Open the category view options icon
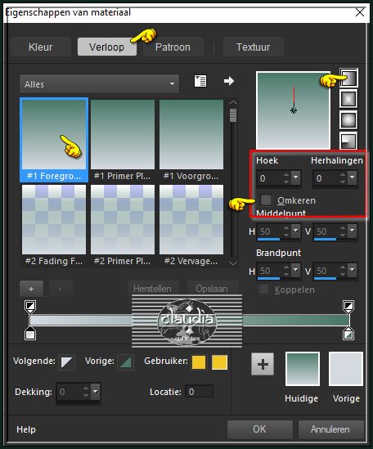 tap(200, 81)
